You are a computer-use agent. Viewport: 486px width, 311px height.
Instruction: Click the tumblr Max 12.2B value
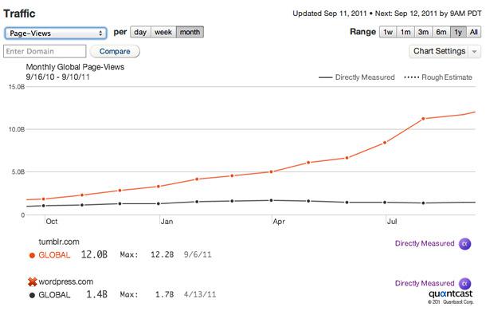[x=162, y=255]
